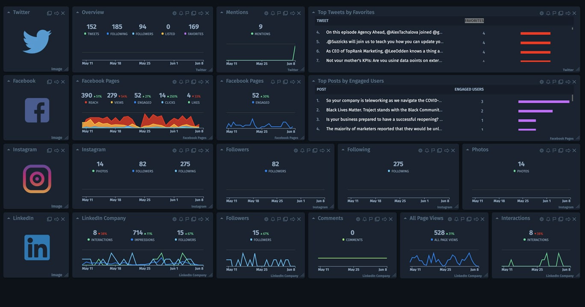
Task: Sort by the ENGAGED USERS column header
Action: tap(469, 90)
